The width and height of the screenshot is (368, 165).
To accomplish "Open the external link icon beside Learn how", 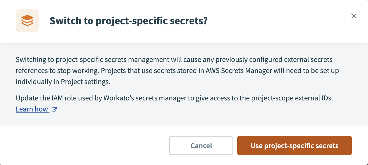I will tap(54, 109).
